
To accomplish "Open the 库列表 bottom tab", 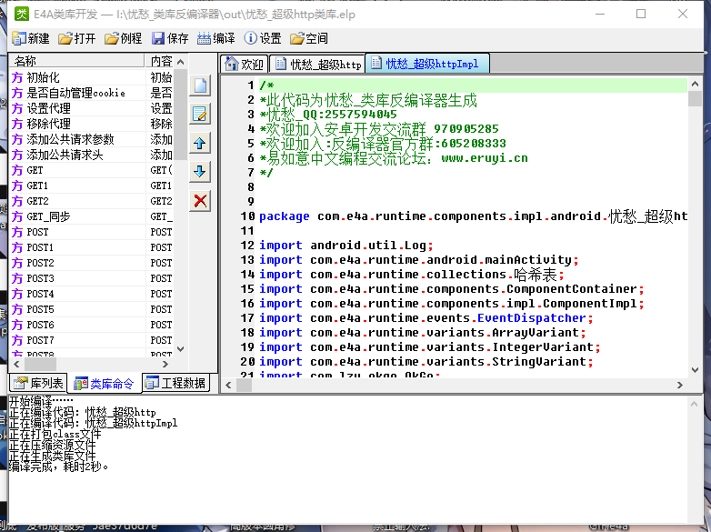I will 38,383.
